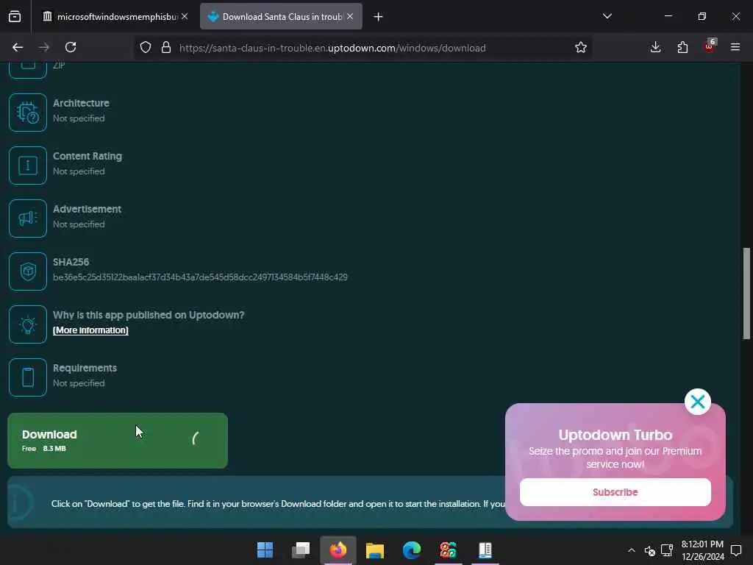Go forward to the next page
Image resolution: width=753 pixels, height=565 pixels.
point(44,47)
